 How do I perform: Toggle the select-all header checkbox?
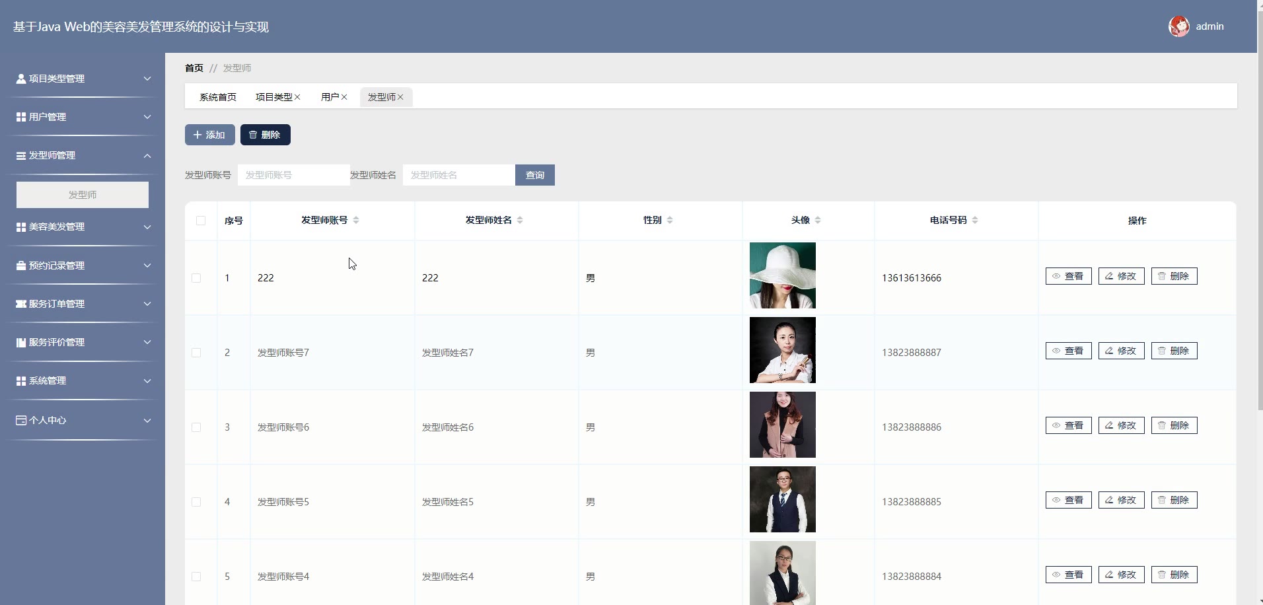[201, 221]
